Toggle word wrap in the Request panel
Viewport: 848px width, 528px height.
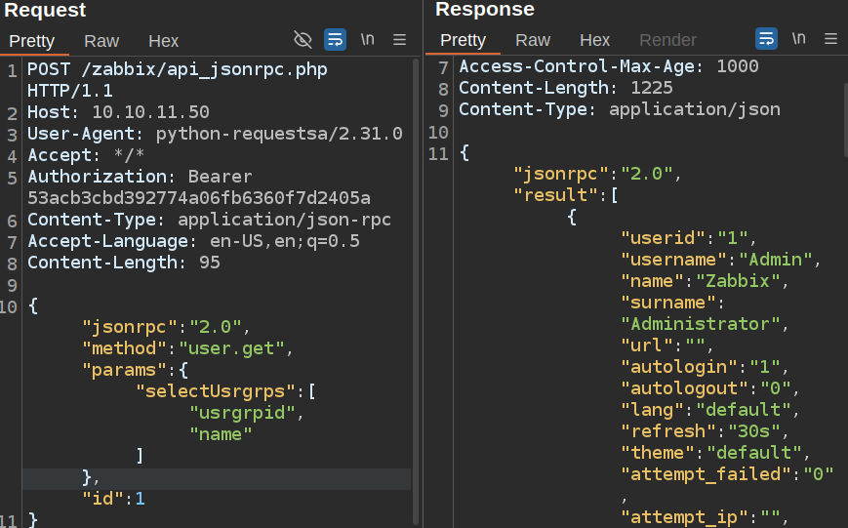click(x=335, y=40)
